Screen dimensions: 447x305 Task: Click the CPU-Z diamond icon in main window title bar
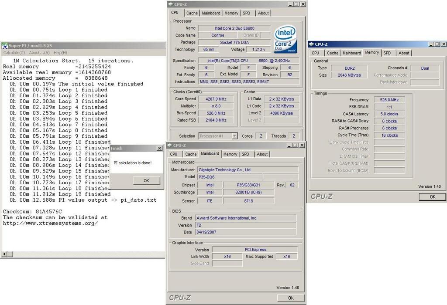pos(170,4)
